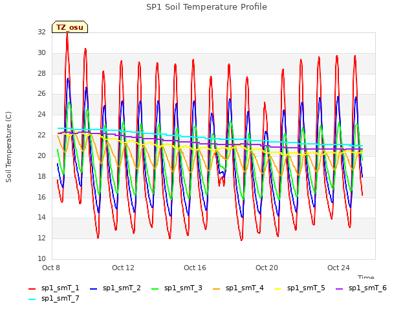This screenshot has height=311, width=414.
Task: Click the 32 y-axis tick label
Action: point(41,32)
